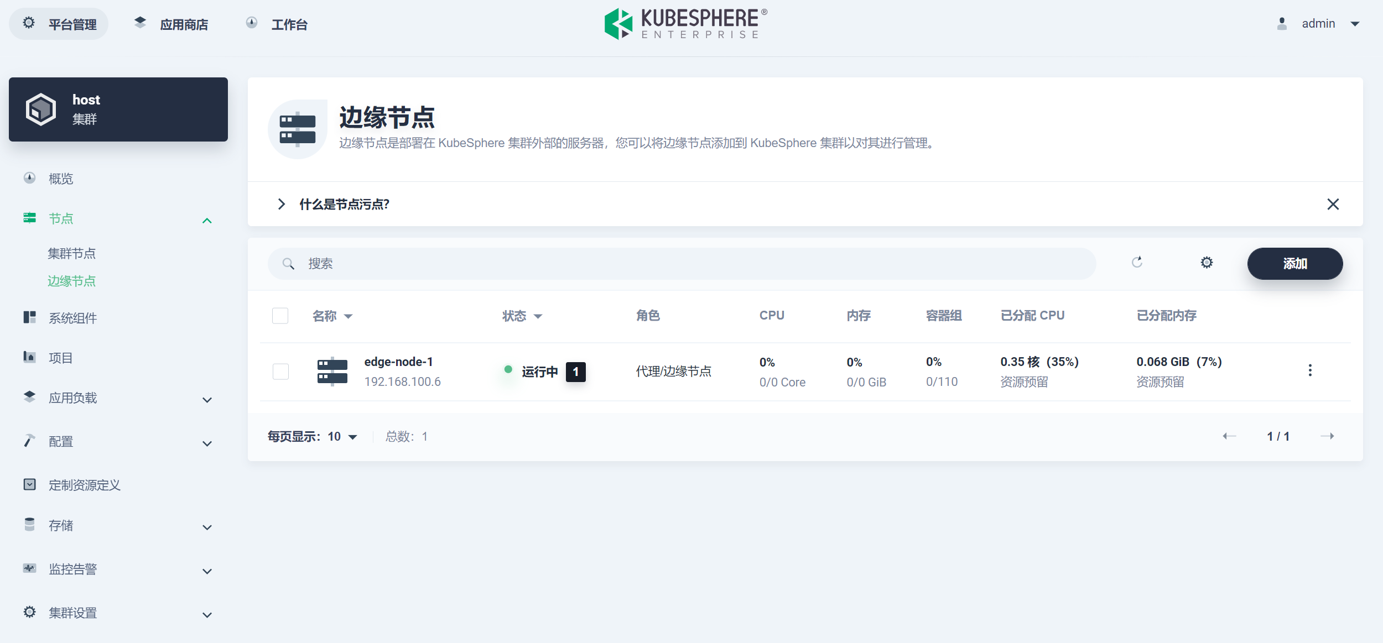This screenshot has height=643, width=1383.
Task: Dismiss the node taint help panel
Action: pos(1333,204)
